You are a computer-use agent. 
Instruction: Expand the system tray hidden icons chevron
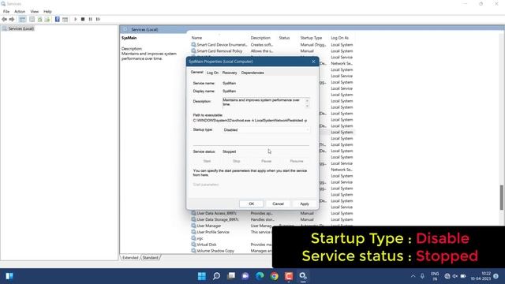tap(413, 276)
